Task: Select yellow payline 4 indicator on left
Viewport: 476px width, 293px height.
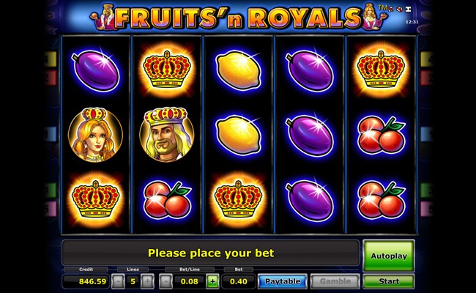Action: pyautogui.click(x=51, y=59)
